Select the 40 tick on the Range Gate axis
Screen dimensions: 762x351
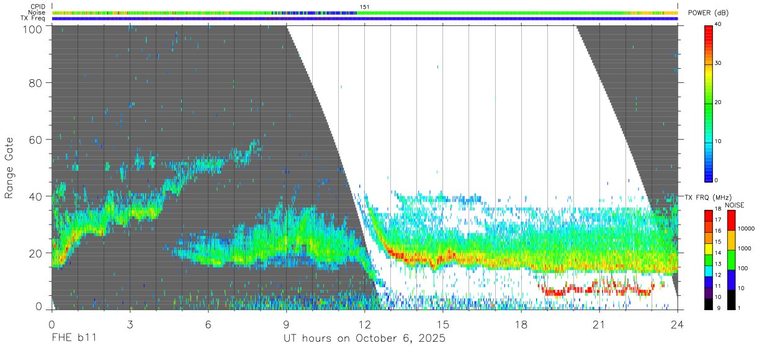[35, 196]
